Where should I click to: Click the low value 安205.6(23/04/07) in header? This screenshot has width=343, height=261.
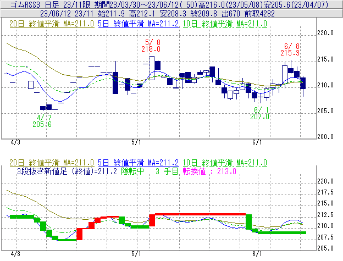296,4
